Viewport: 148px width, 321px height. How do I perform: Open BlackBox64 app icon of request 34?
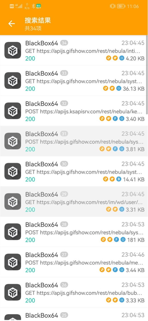(13, 50)
